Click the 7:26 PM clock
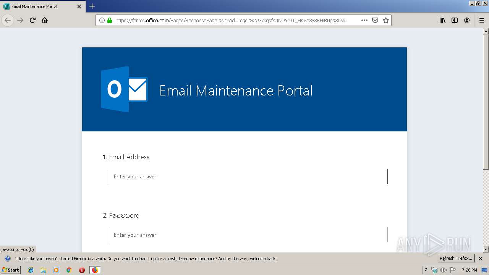489x275 pixels. click(x=469, y=270)
